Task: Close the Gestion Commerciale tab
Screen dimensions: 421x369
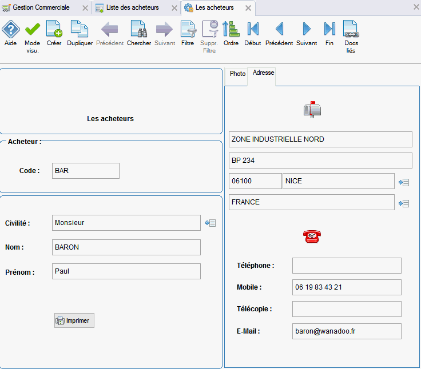Action: click(x=85, y=8)
